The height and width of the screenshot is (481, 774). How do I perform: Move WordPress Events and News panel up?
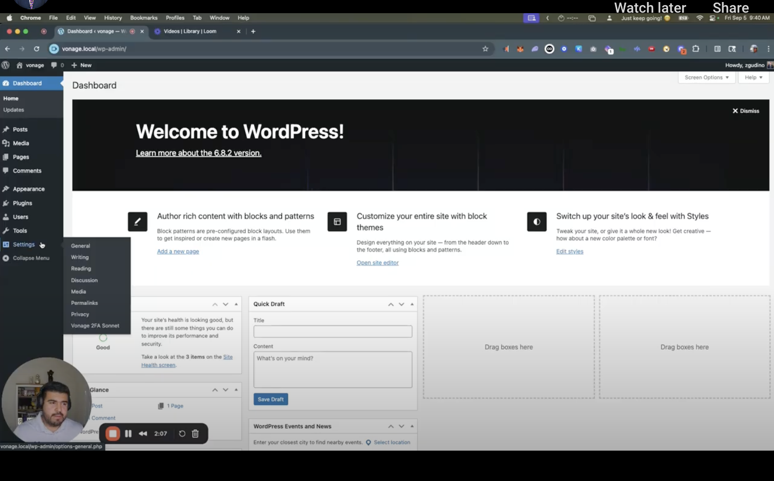[391, 426]
